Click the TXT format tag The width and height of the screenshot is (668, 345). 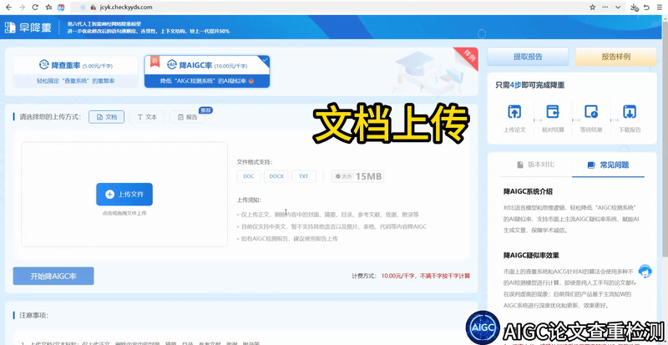304,176
